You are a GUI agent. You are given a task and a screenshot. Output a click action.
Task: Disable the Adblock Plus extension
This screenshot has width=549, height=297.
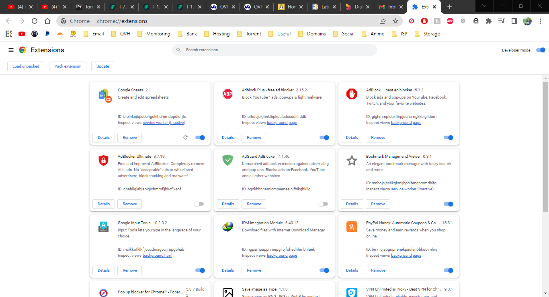[324, 138]
